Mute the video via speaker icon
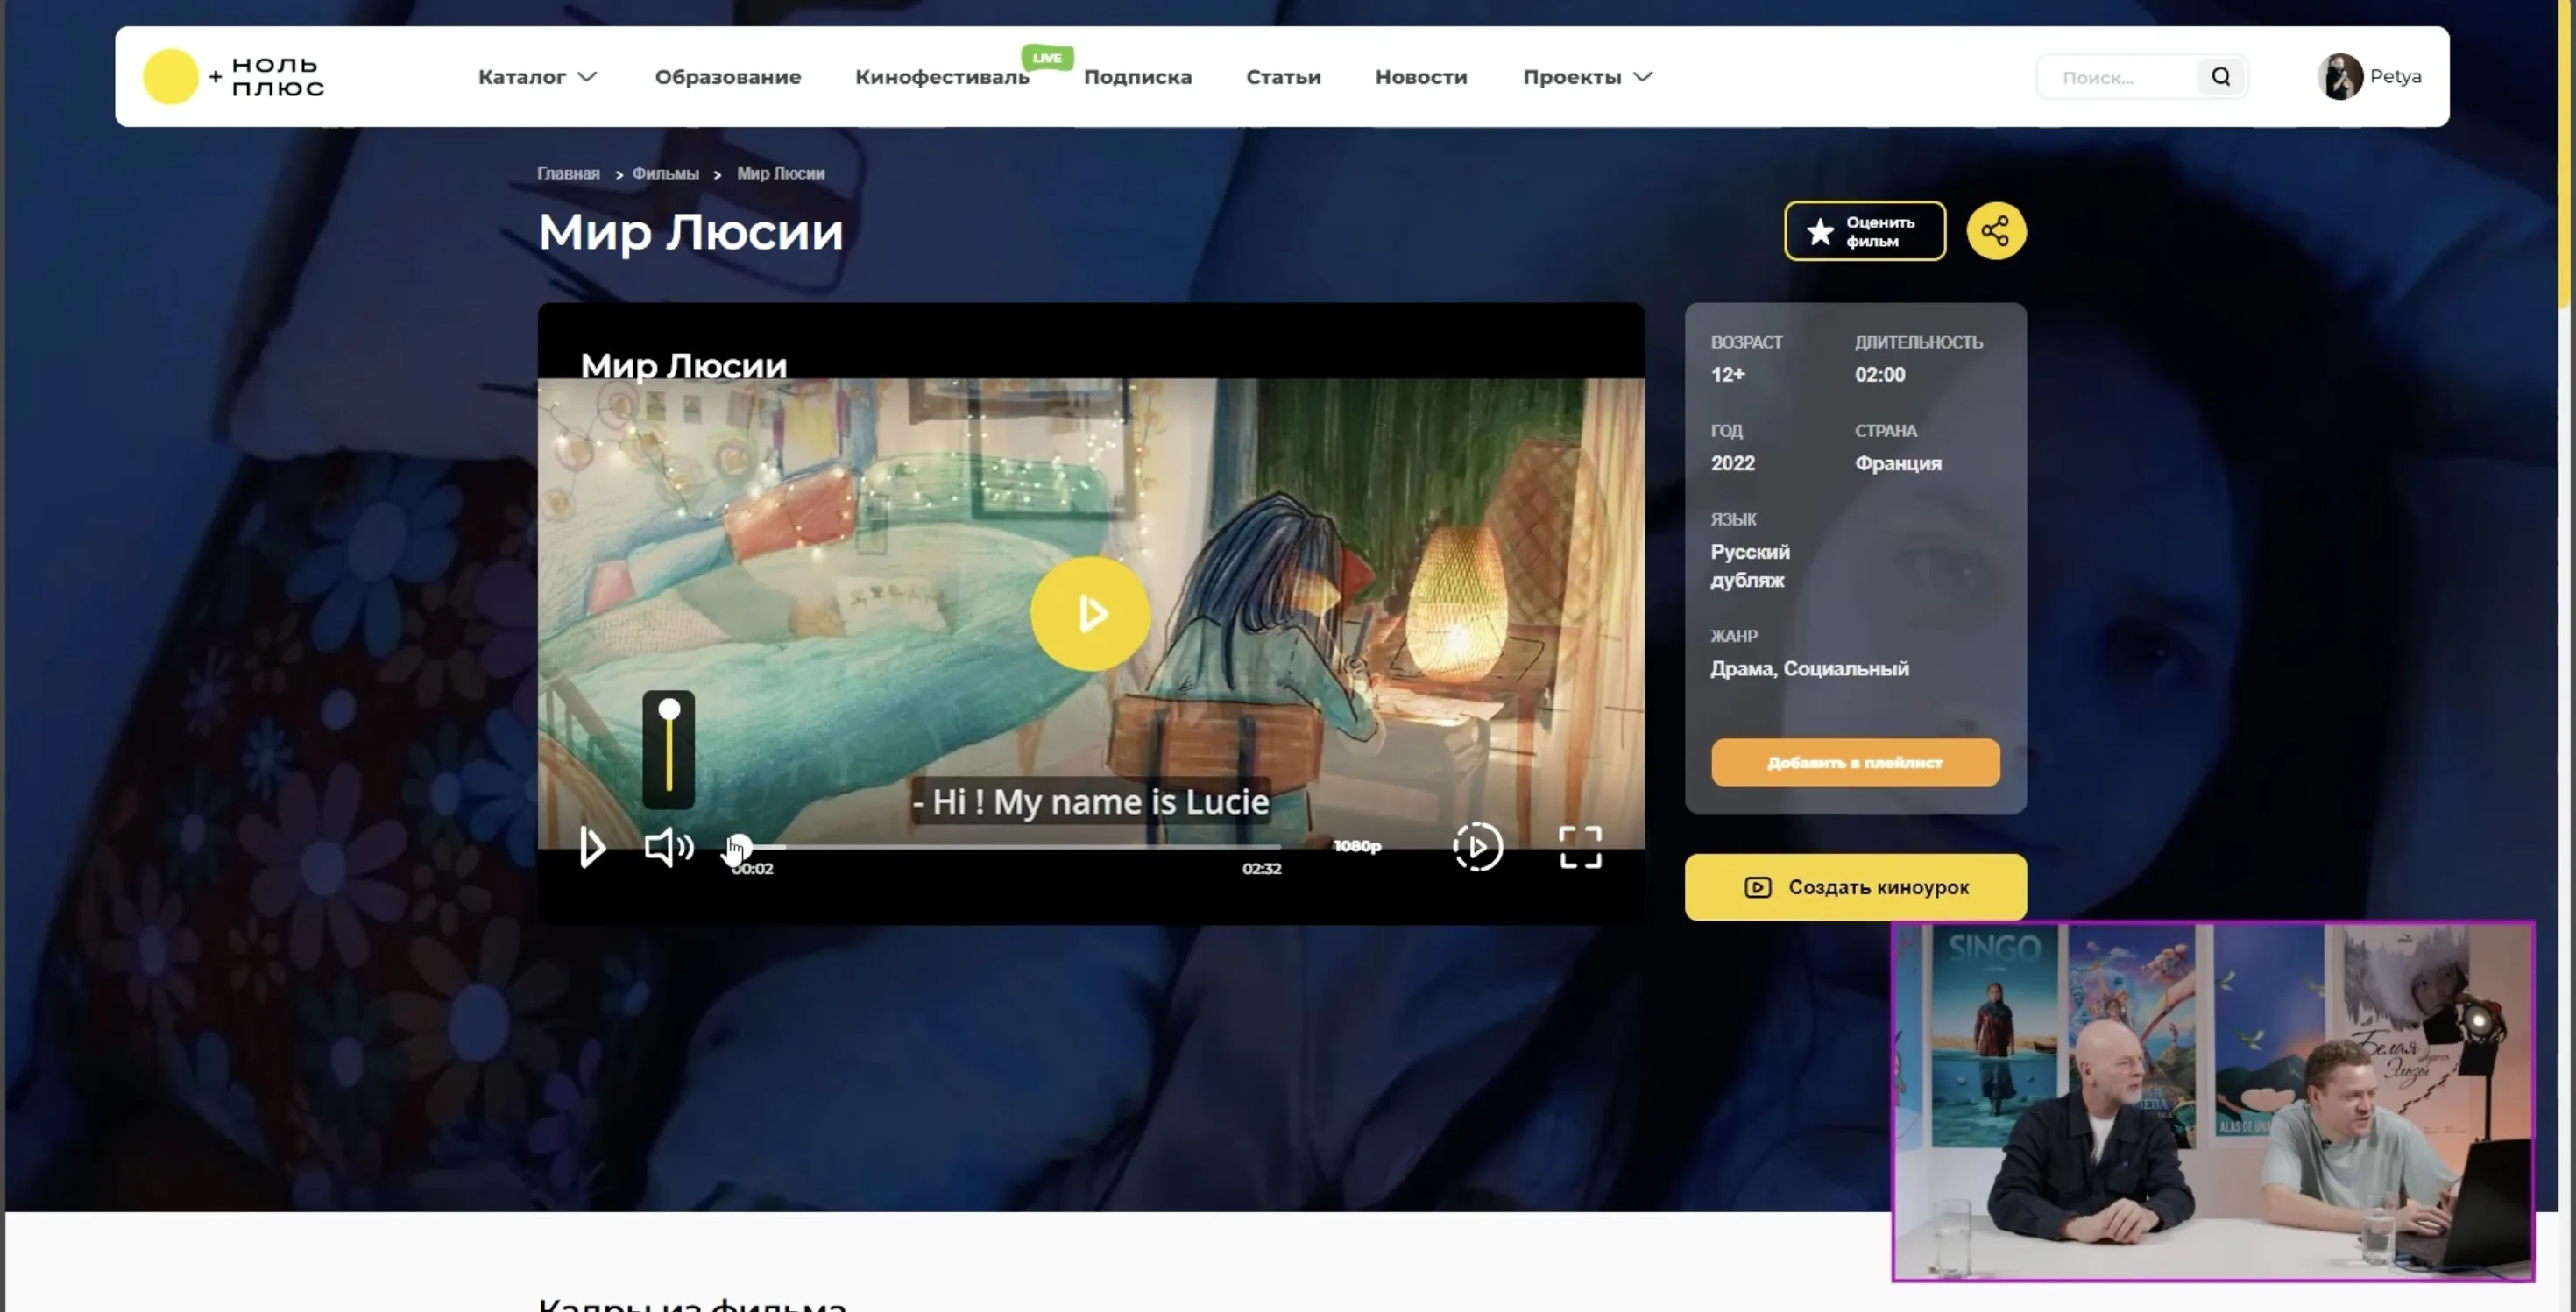Viewport: 2576px width, 1312px height. coord(667,847)
